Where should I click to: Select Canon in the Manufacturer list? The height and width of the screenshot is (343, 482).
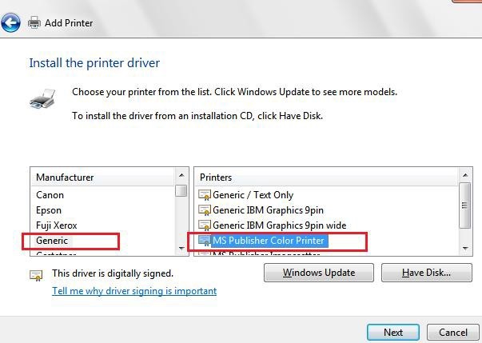(50, 194)
